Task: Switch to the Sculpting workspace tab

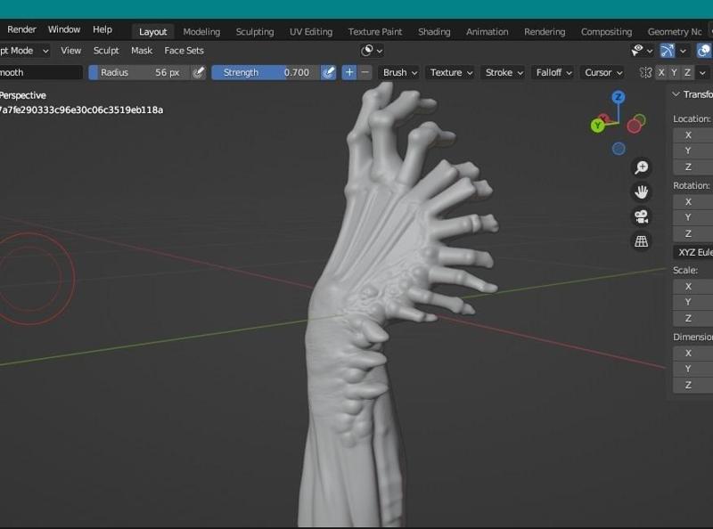Action: [x=254, y=31]
